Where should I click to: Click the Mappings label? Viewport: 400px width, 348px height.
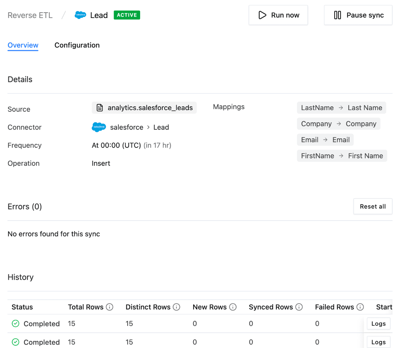229,107
